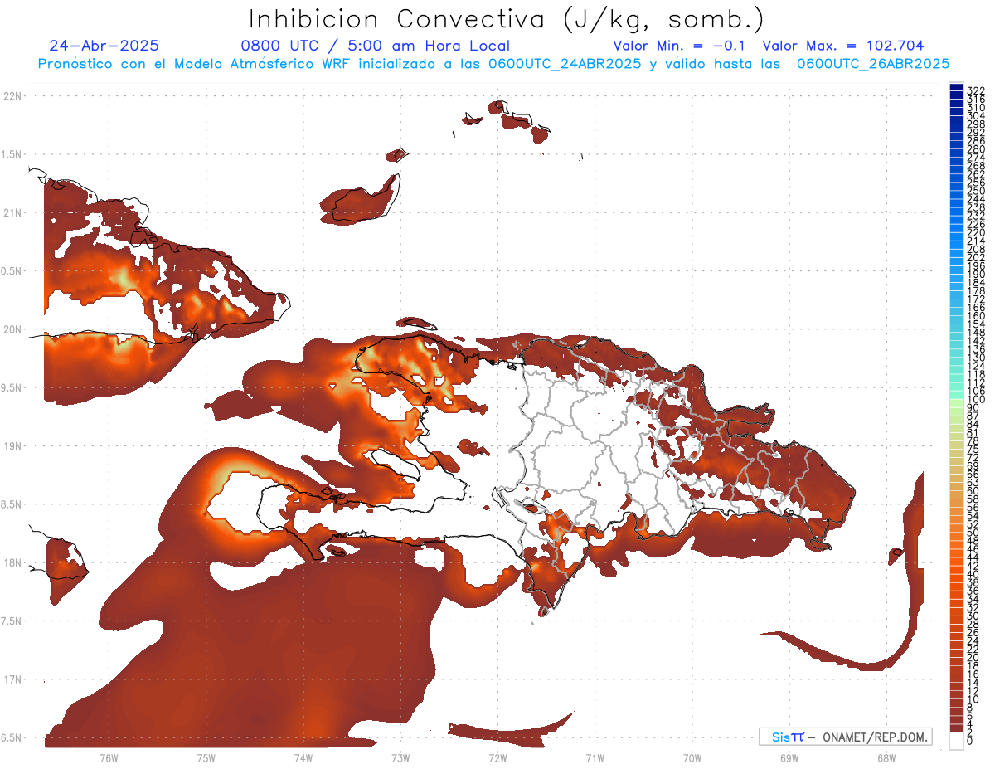Click the 'Valor Min. = -0.1' readout
Image resolution: width=995 pixels, height=769 pixels.
pyautogui.click(x=681, y=46)
